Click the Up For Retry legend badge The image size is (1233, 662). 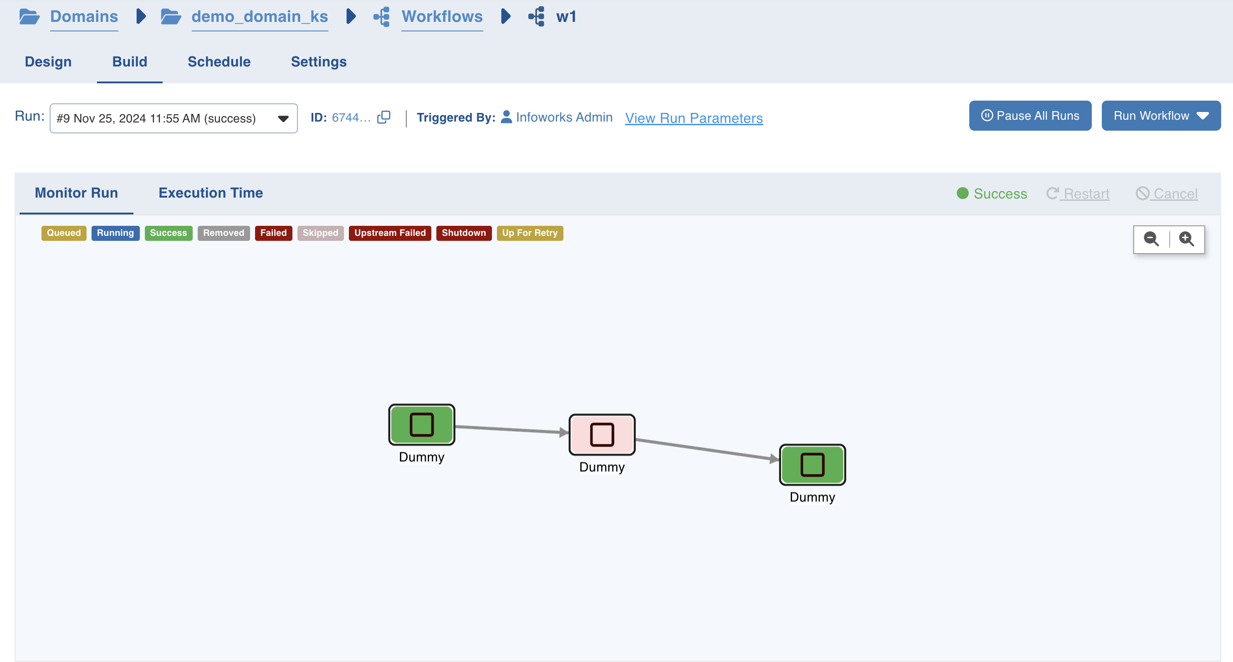530,233
